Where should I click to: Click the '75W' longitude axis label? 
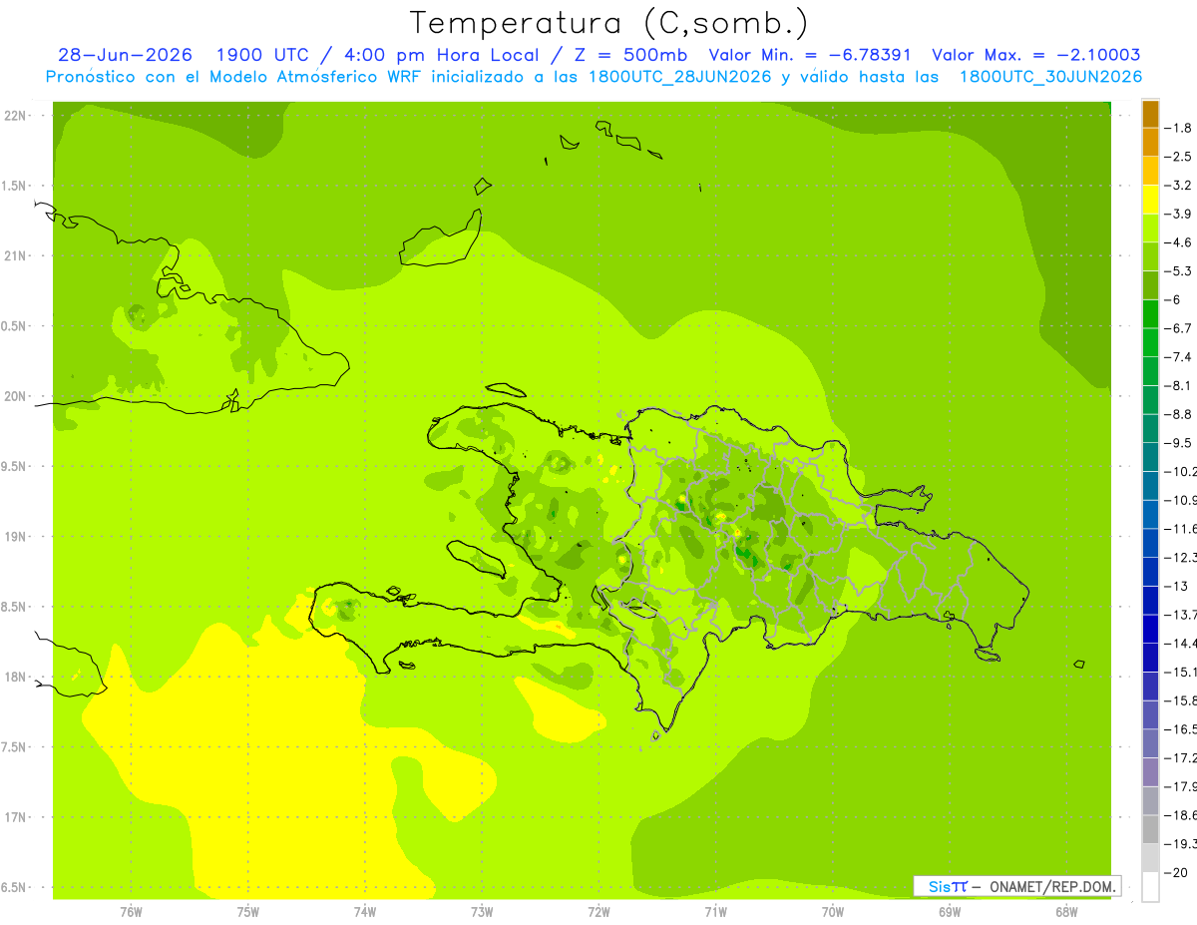click(x=248, y=911)
